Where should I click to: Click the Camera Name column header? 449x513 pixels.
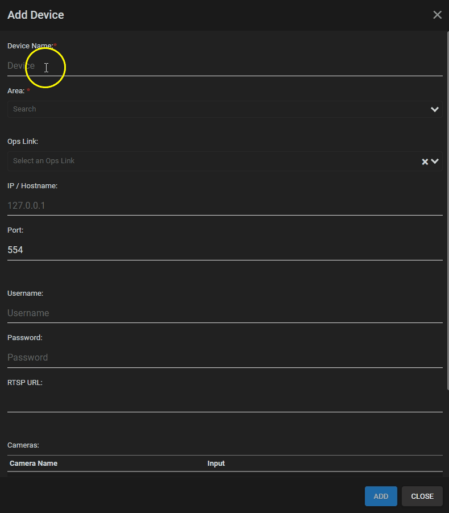pos(34,464)
